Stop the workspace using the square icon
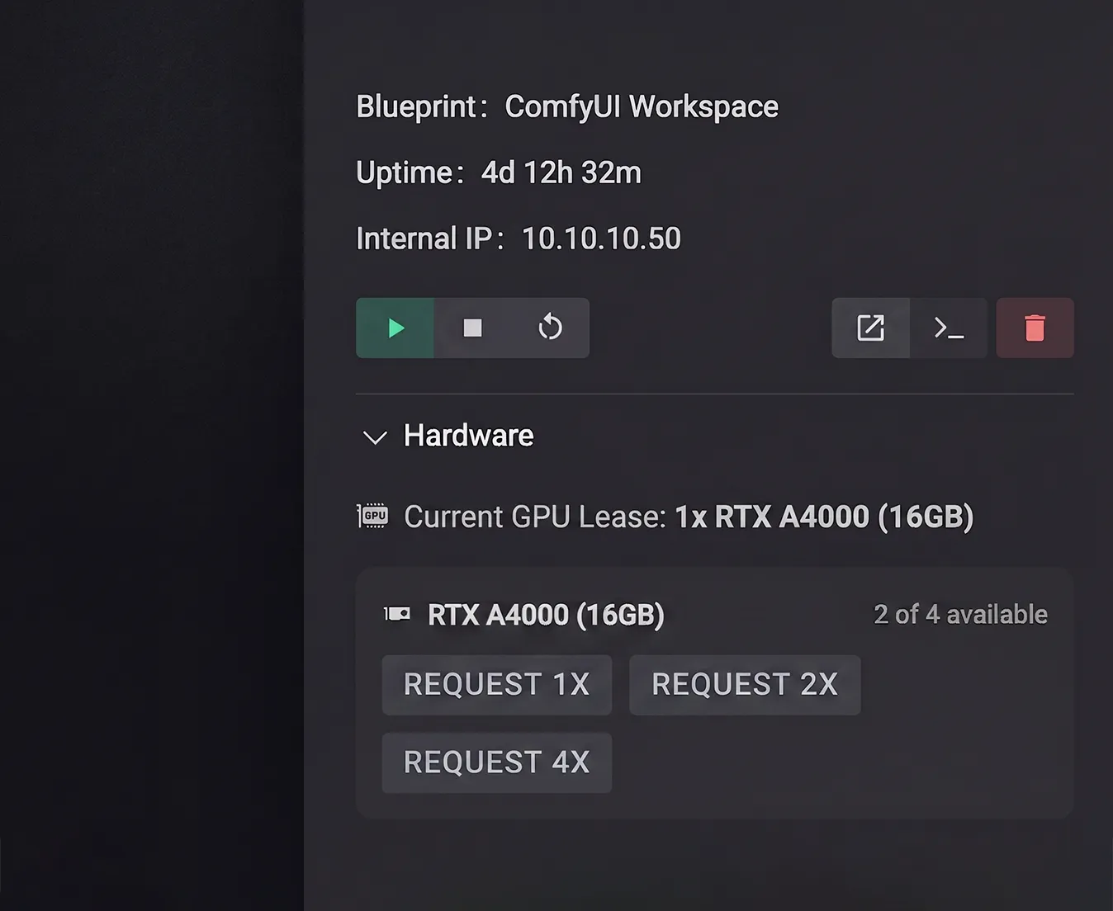The height and width of the screenshot is (911, 1113). point(472,328)
